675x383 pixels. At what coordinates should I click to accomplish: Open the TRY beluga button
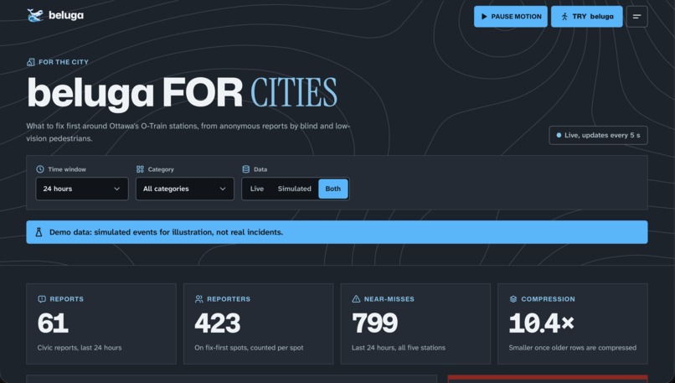(x=587, y=17)
